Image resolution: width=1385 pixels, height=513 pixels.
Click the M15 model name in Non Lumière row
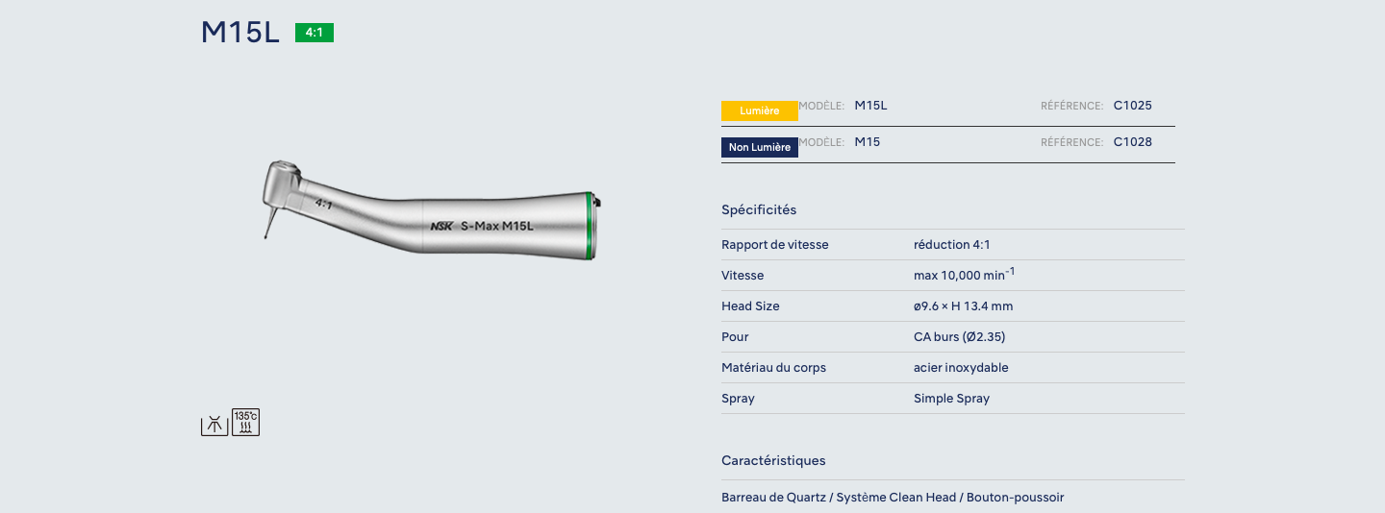point(867,142)
